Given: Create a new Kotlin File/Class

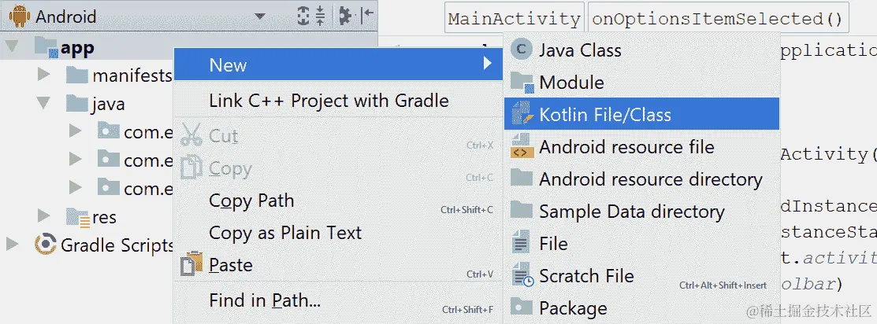Looking at the screenshot, I should (641, 114).
